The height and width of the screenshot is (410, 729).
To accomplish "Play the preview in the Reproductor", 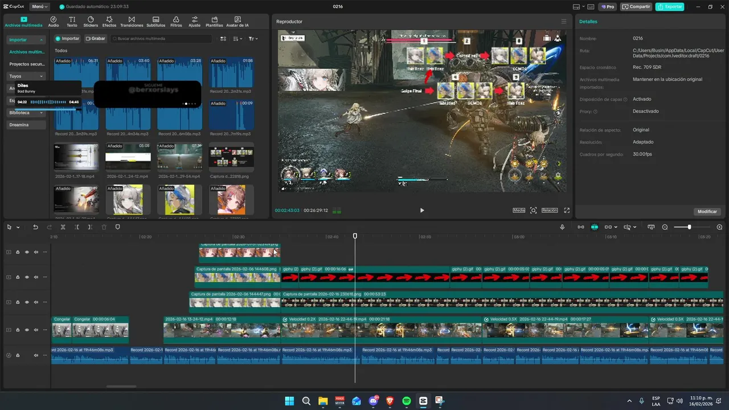I will point(422,210).
